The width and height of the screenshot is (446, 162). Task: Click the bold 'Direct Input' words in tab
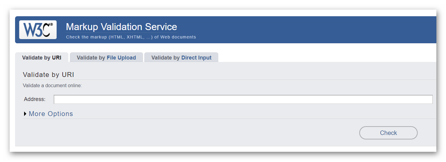coord(196,58)
